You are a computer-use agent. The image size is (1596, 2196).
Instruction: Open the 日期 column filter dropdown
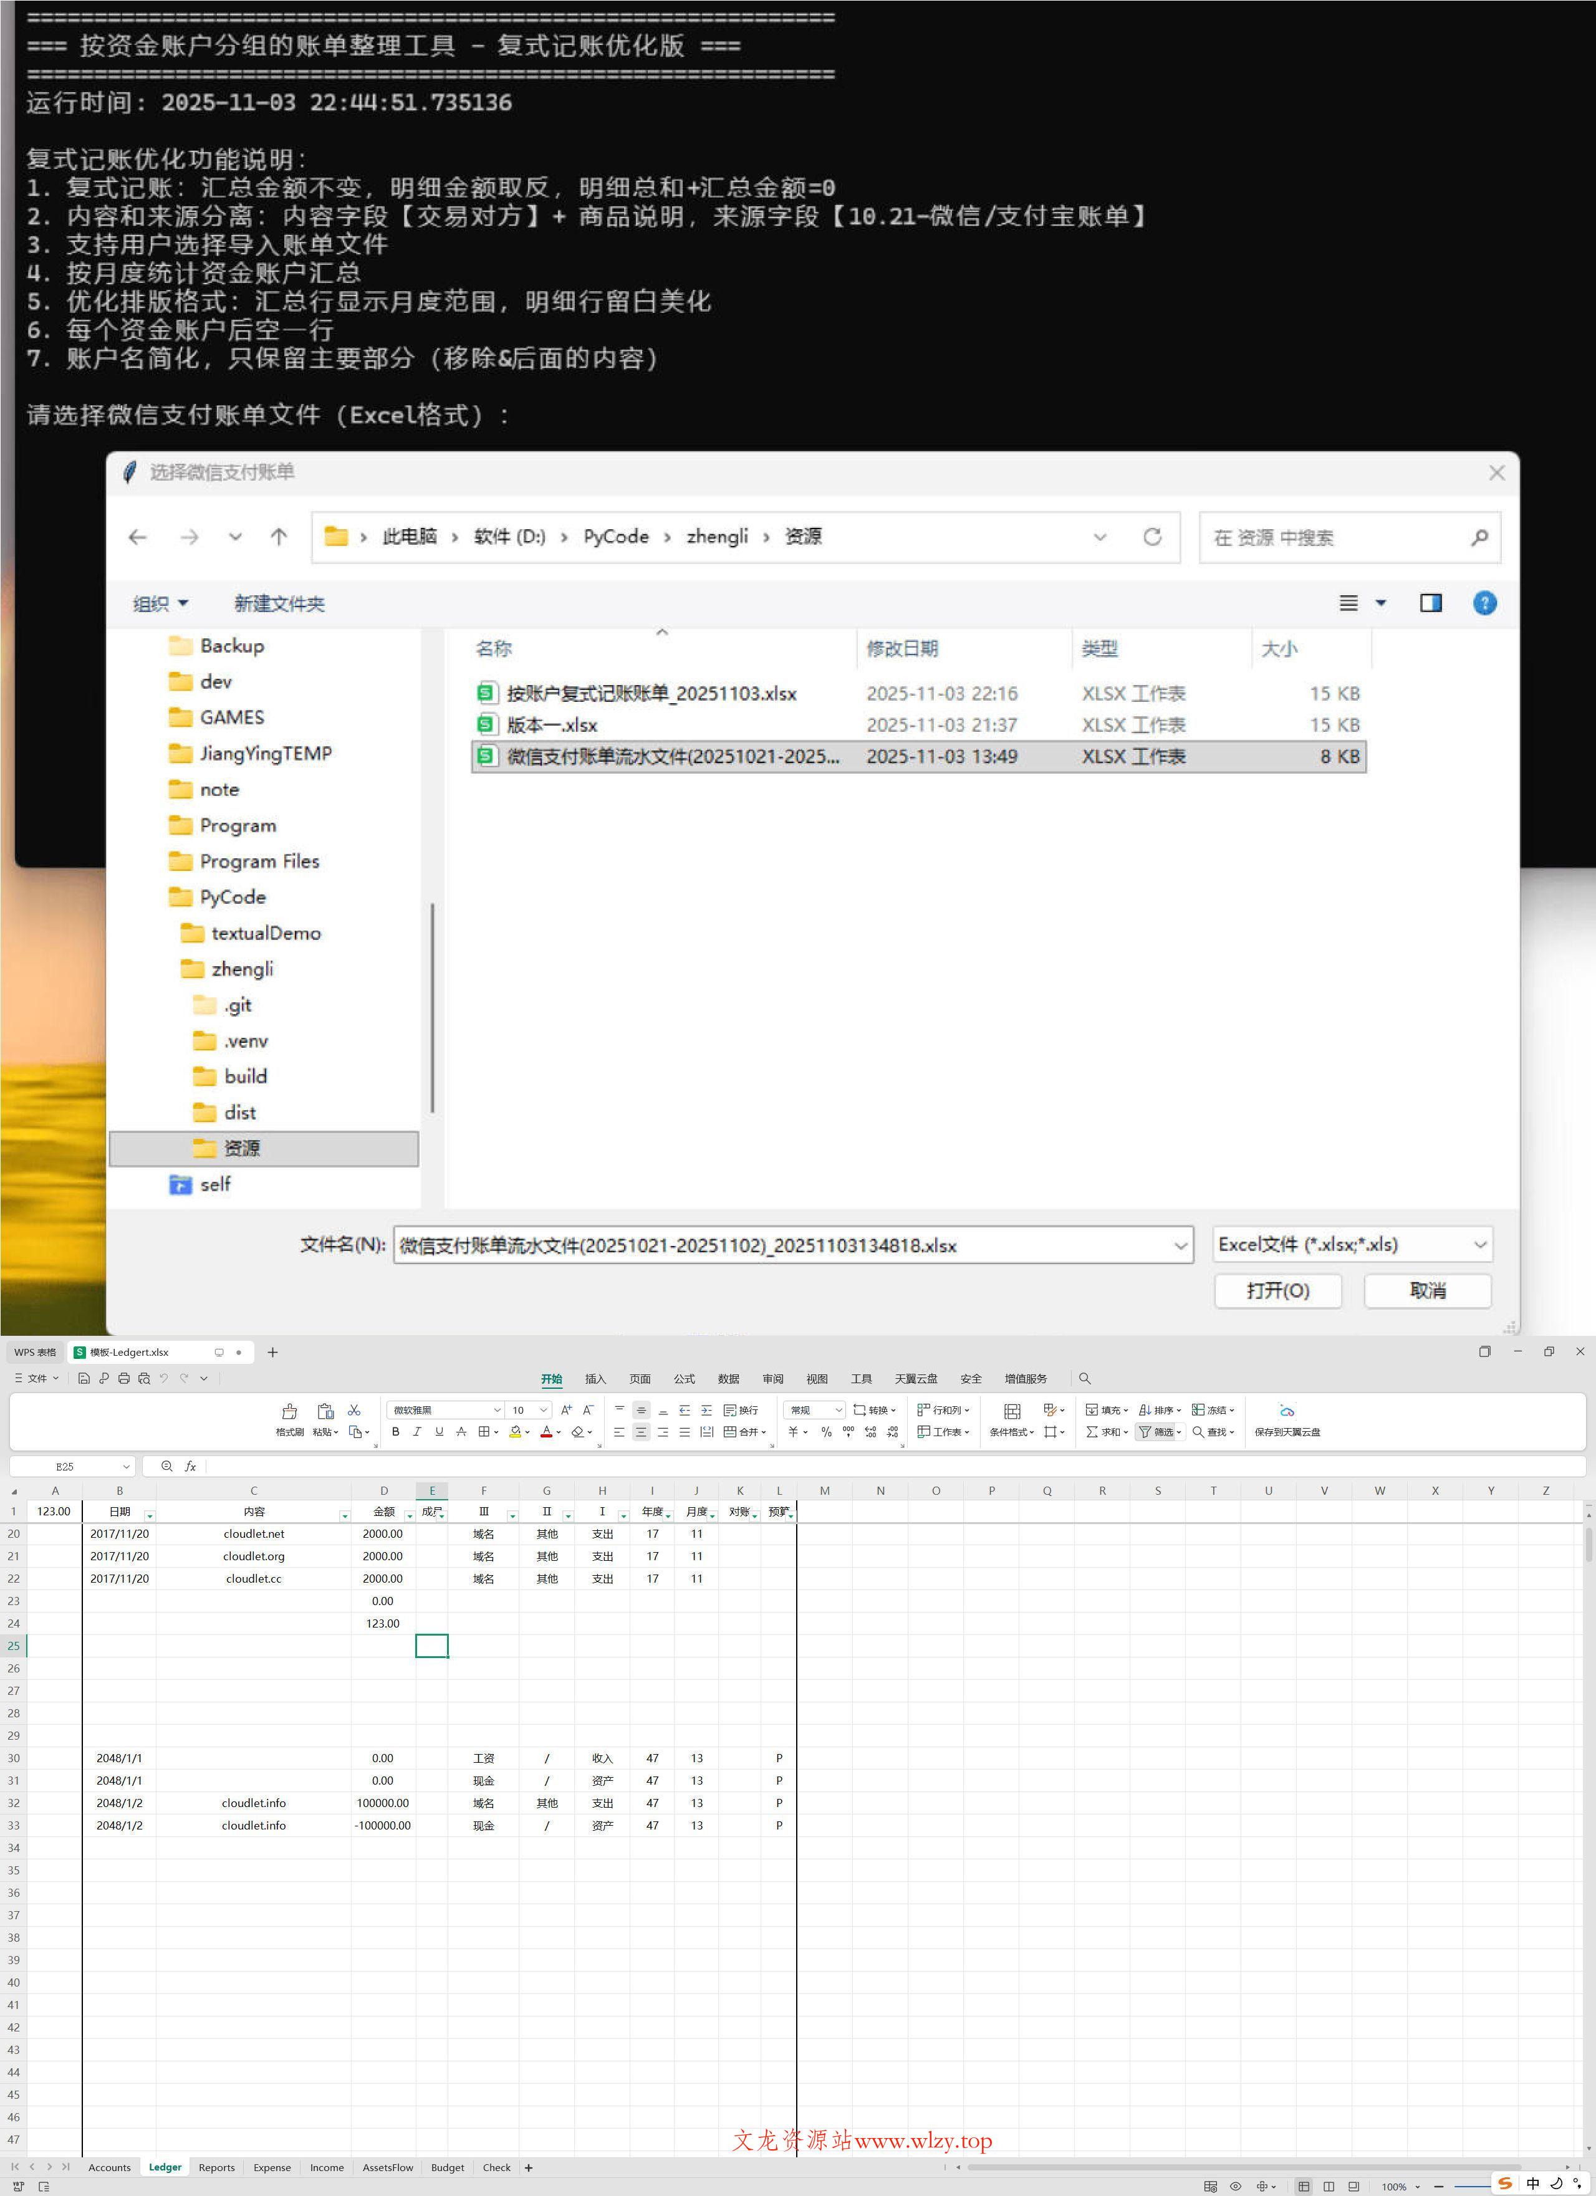(149, 1515)
